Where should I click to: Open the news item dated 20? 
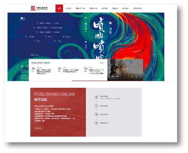(68, 70)
